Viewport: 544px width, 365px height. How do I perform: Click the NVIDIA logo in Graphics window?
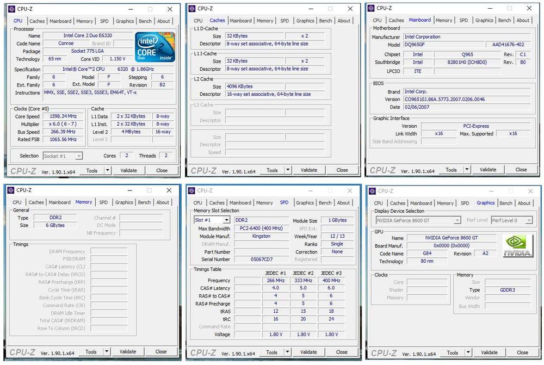coord(517,246)
